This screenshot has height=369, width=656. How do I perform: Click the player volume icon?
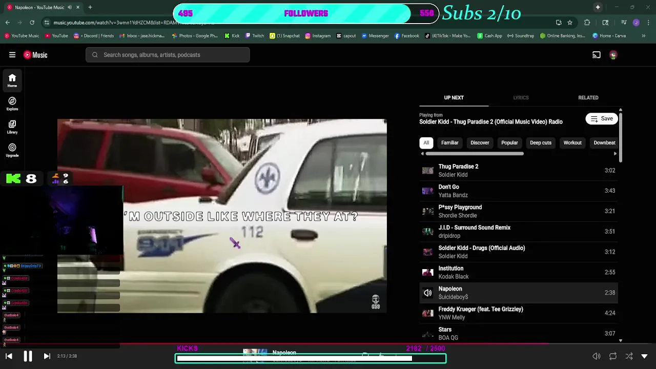(597, 356)
